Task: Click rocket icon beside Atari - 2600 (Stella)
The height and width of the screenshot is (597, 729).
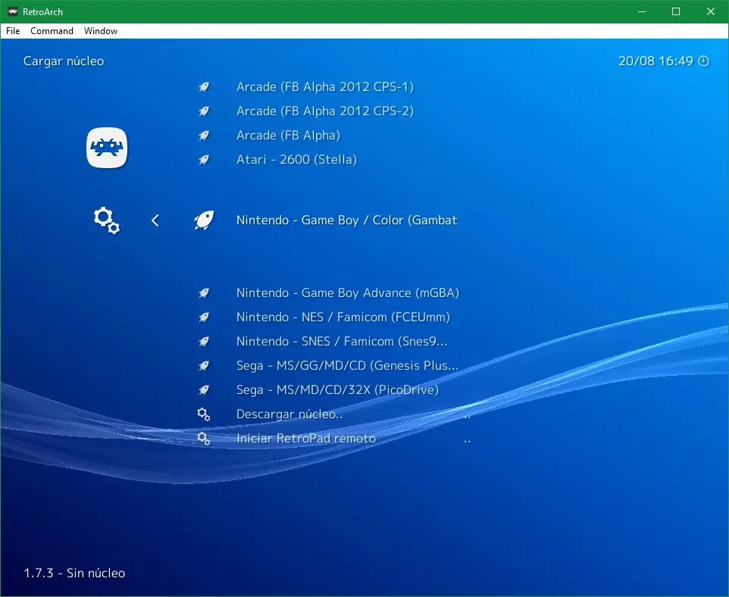Action: coord(204,160)
